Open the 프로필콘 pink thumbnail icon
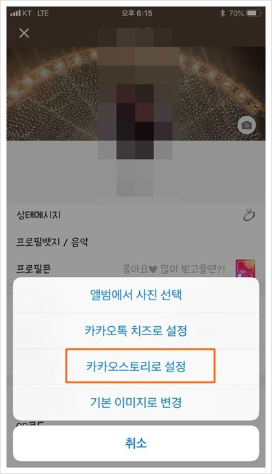This screenshot has height=474, width=272. click(x=245, y=268)
